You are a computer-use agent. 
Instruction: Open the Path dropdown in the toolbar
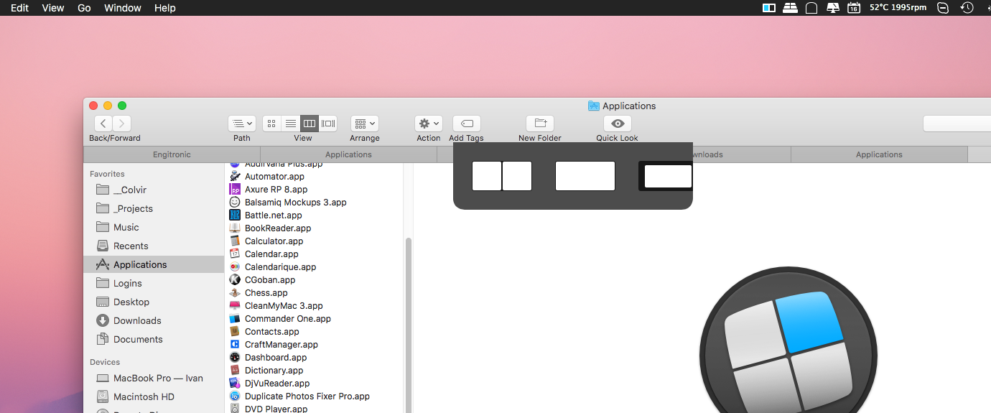click(242, 124)
